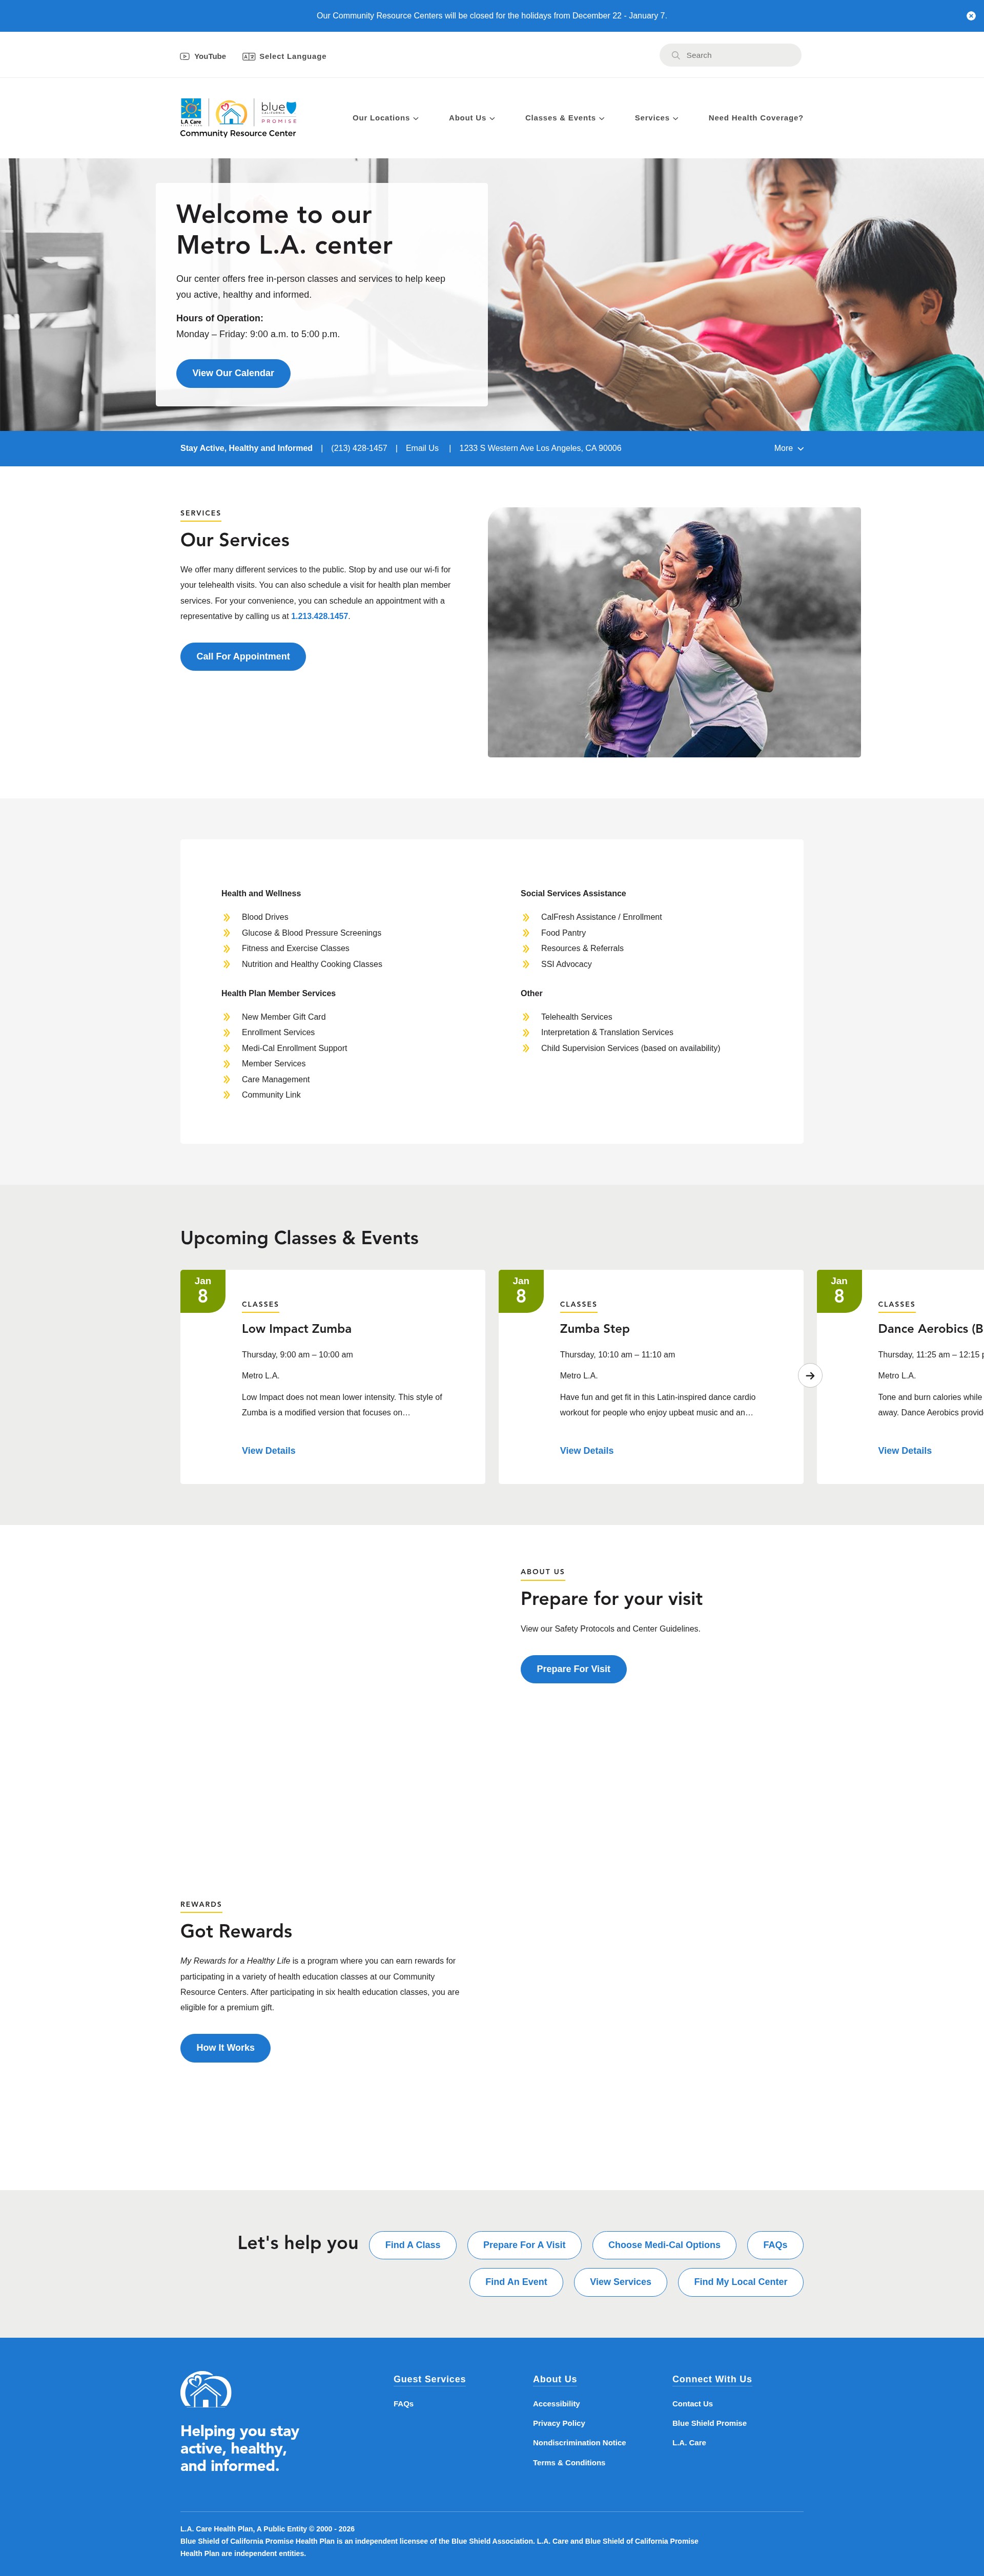Close the holiday closure announcement banner
984x2576 pixels.
970,16
